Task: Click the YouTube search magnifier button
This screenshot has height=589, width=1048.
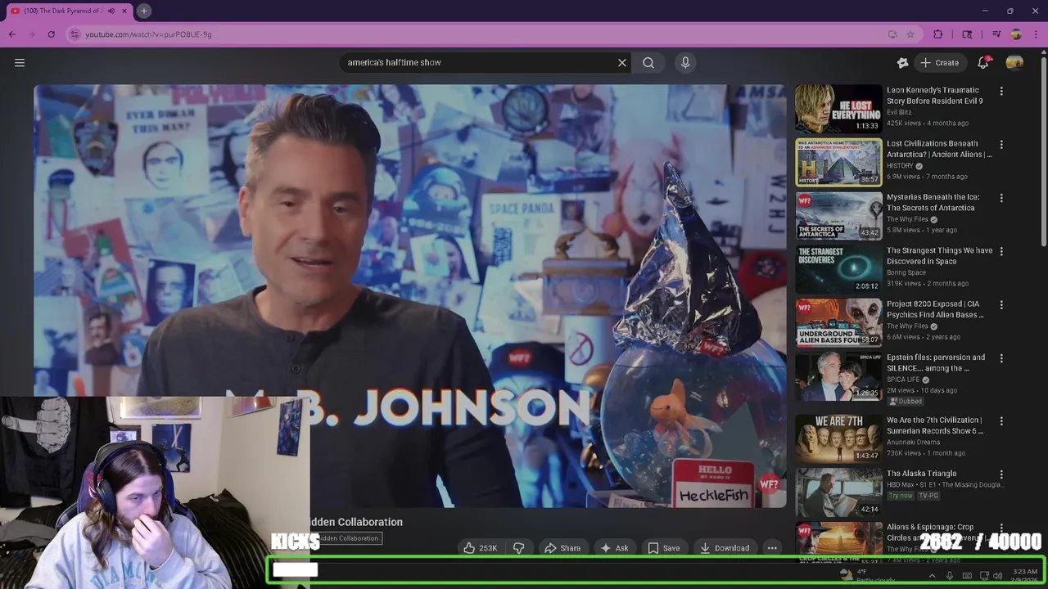Action: (648, 62)
